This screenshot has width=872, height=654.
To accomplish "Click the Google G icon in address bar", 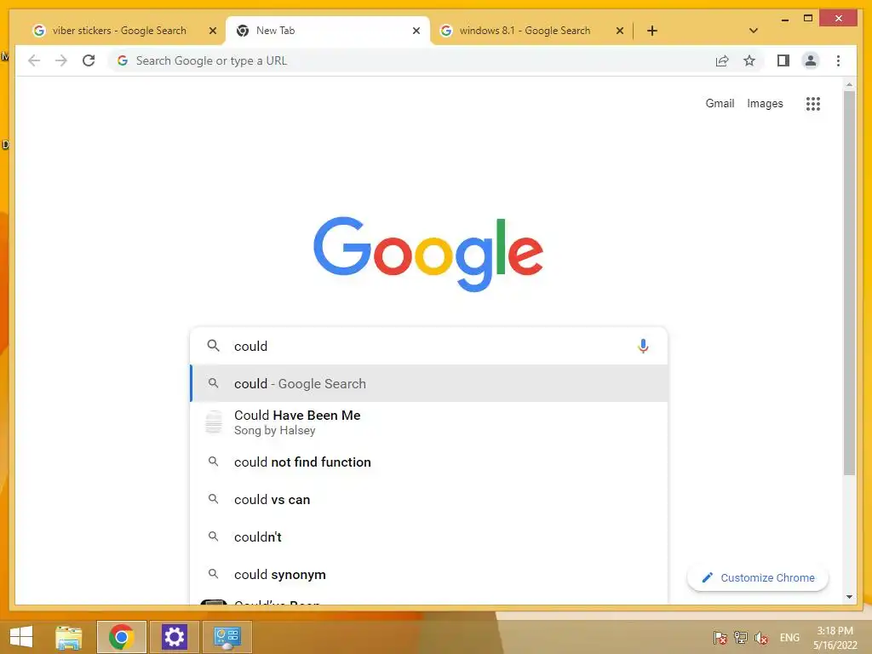I will point(123,60).
